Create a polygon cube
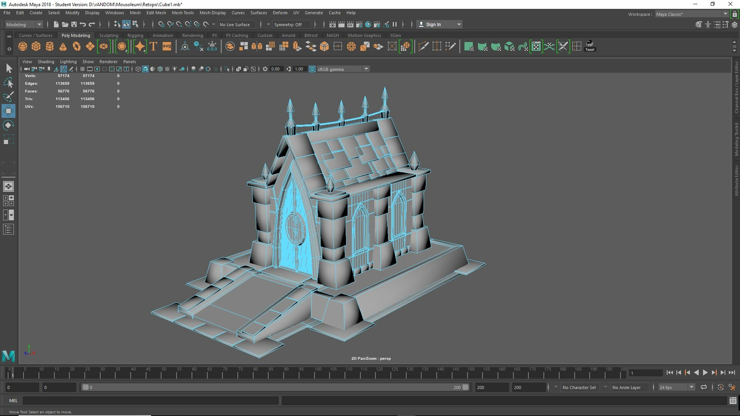Viewport: 740px width, 416px height. coord(36,46)
